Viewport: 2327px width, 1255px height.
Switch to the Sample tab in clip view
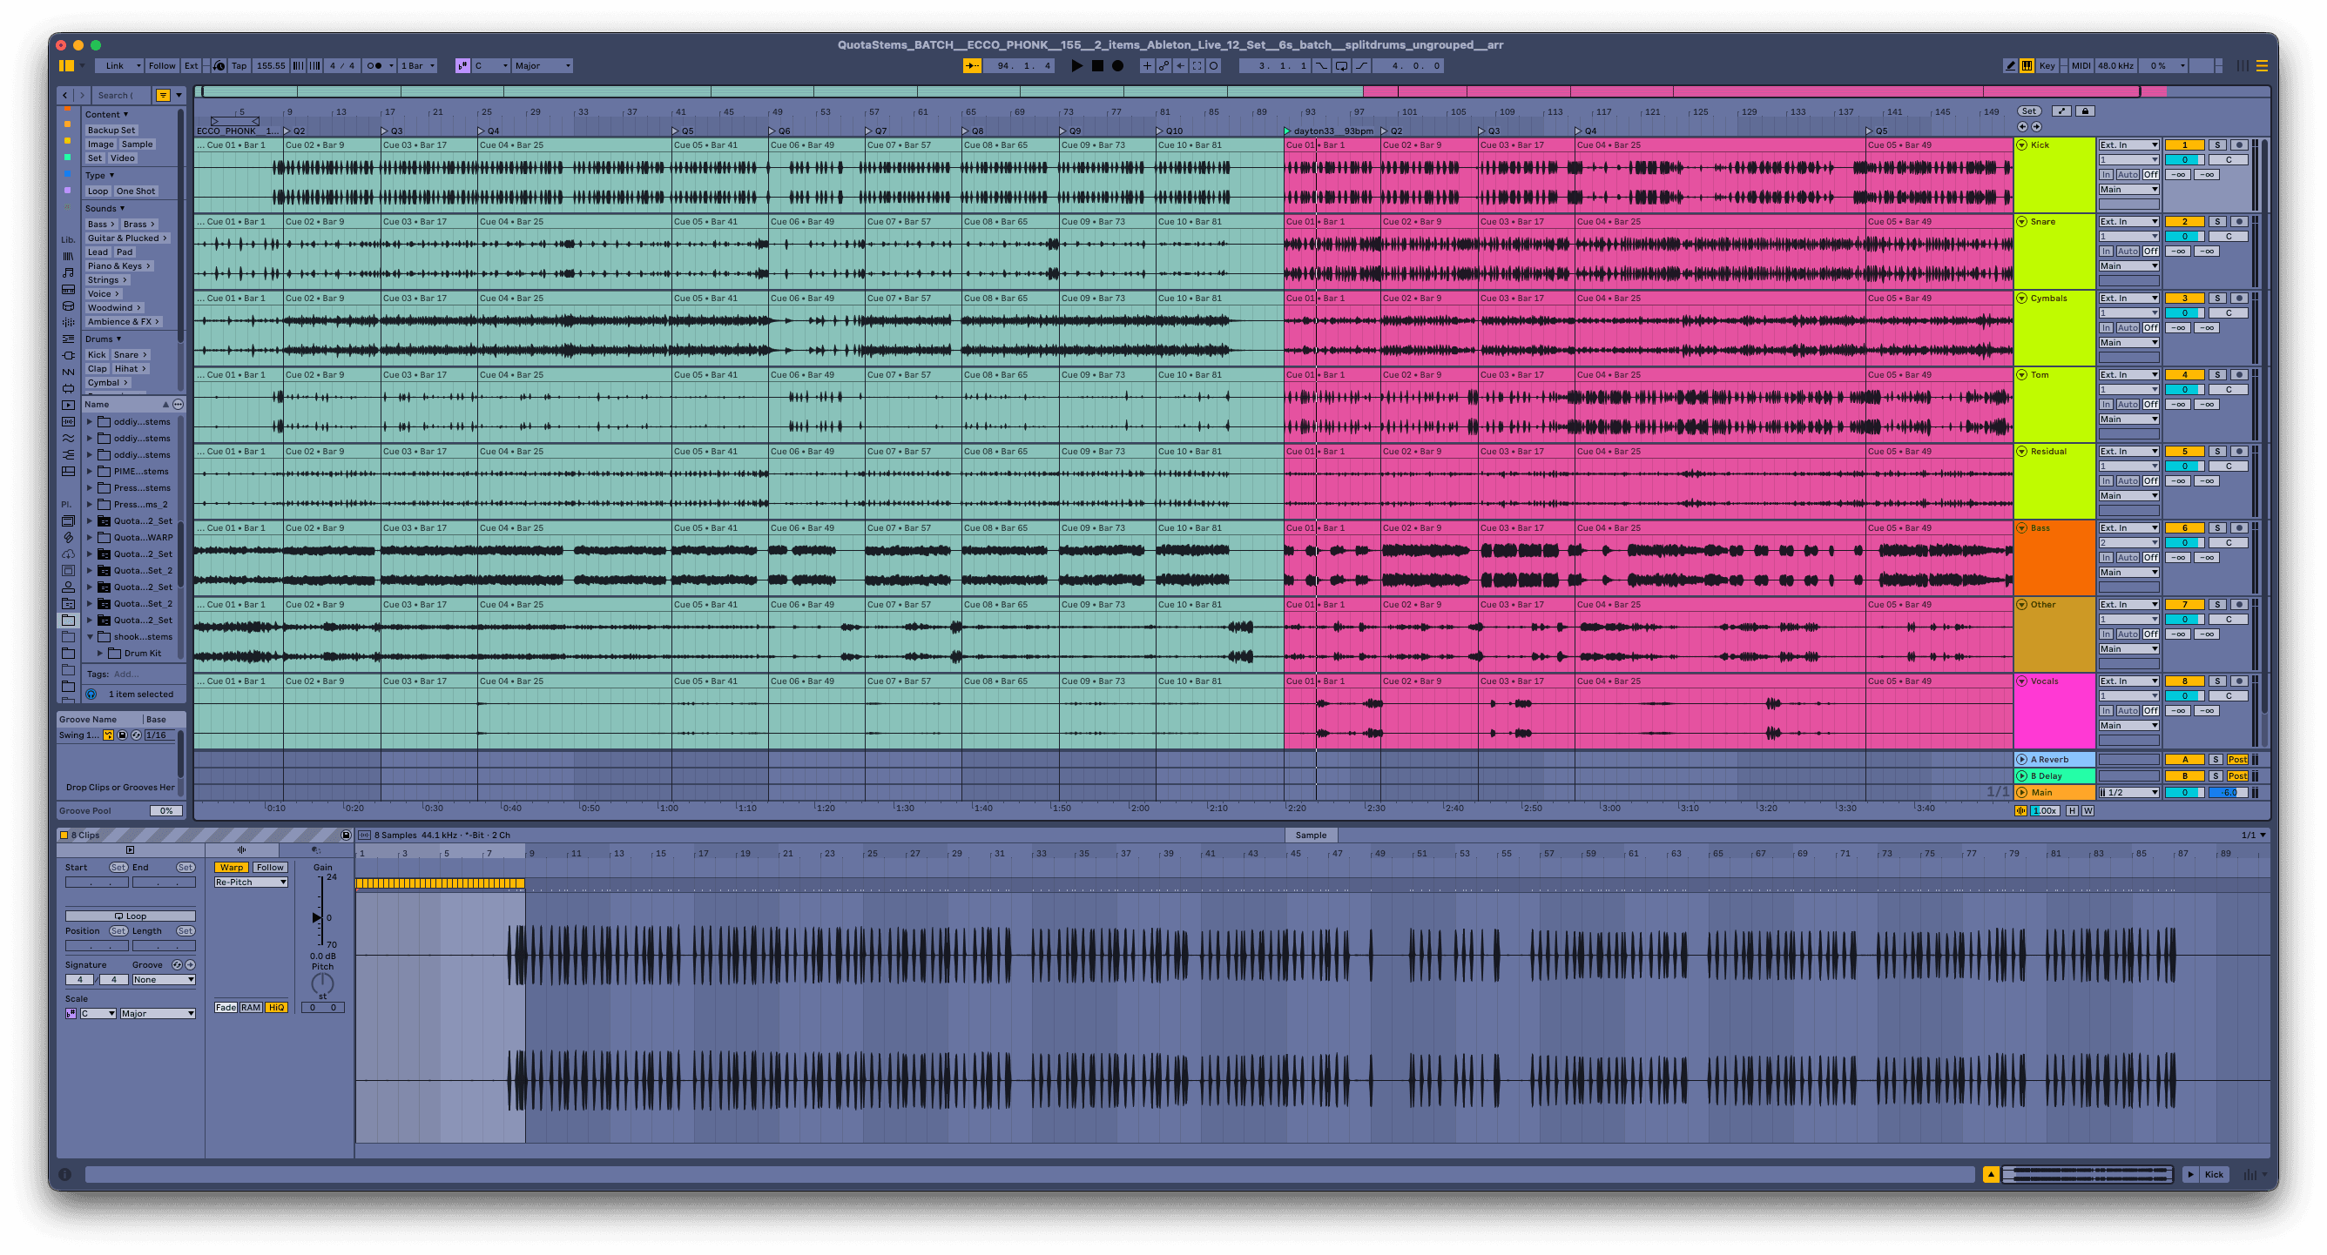[x=1311, y=836]
